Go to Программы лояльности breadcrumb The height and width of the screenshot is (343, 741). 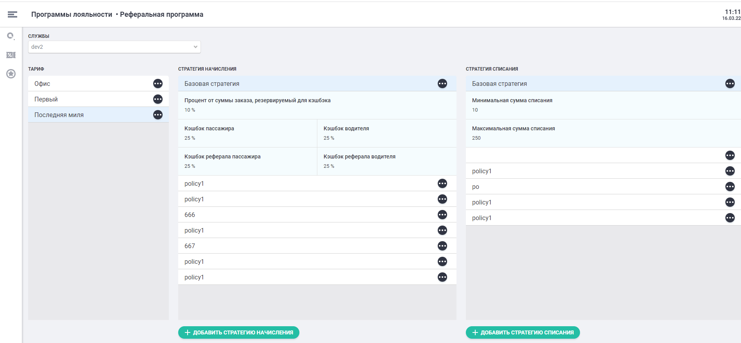[x=72, y=14]
